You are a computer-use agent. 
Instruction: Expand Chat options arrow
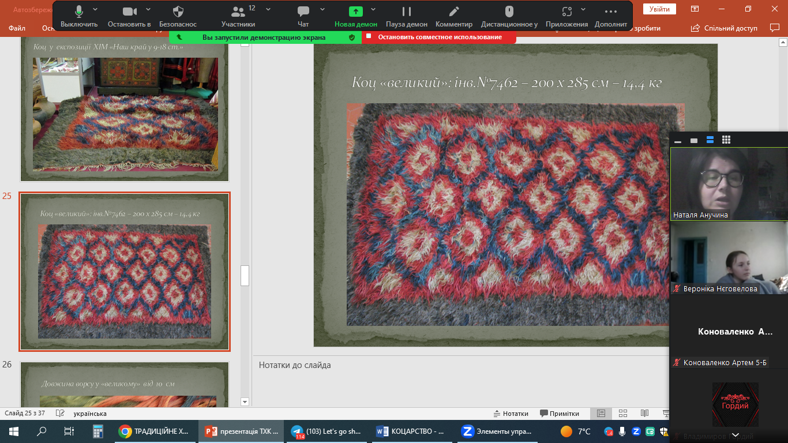[322, 9]
